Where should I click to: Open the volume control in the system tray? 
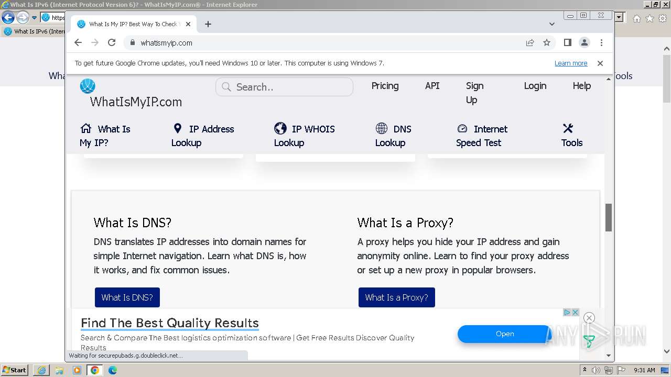(597, 370)
